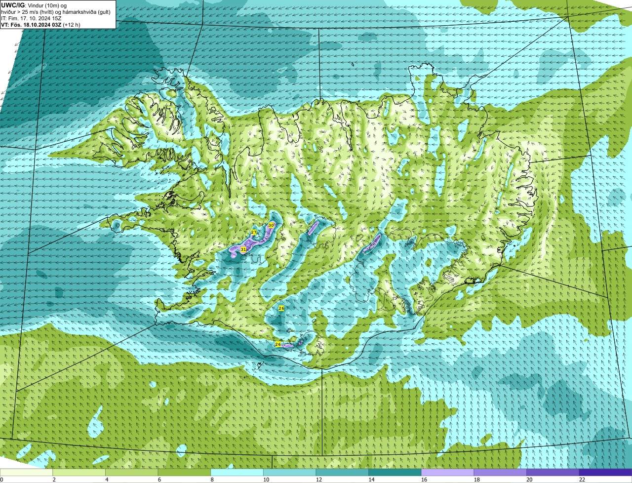Click the 22 tick label on the wind scale
The height and width of the screenshot is (483, 632).
pyautogui.click(x=582, y=479)
